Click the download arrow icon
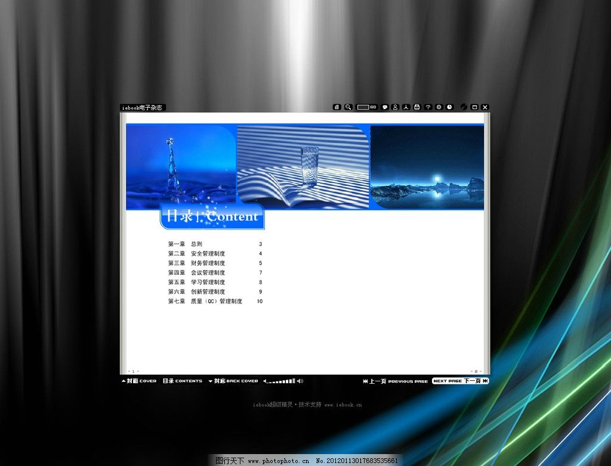Image resolution: width=611 pixels, height=466 pixels. click(406, 107)
